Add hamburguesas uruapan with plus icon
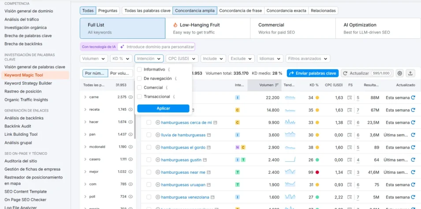Screen dimensions: 421x209 coord(158,185)
